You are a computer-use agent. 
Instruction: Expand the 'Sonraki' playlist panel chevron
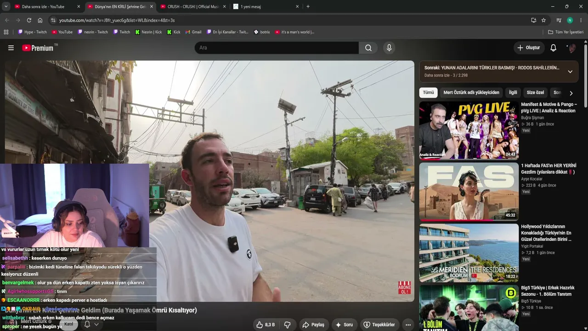[x=570, y=71]
